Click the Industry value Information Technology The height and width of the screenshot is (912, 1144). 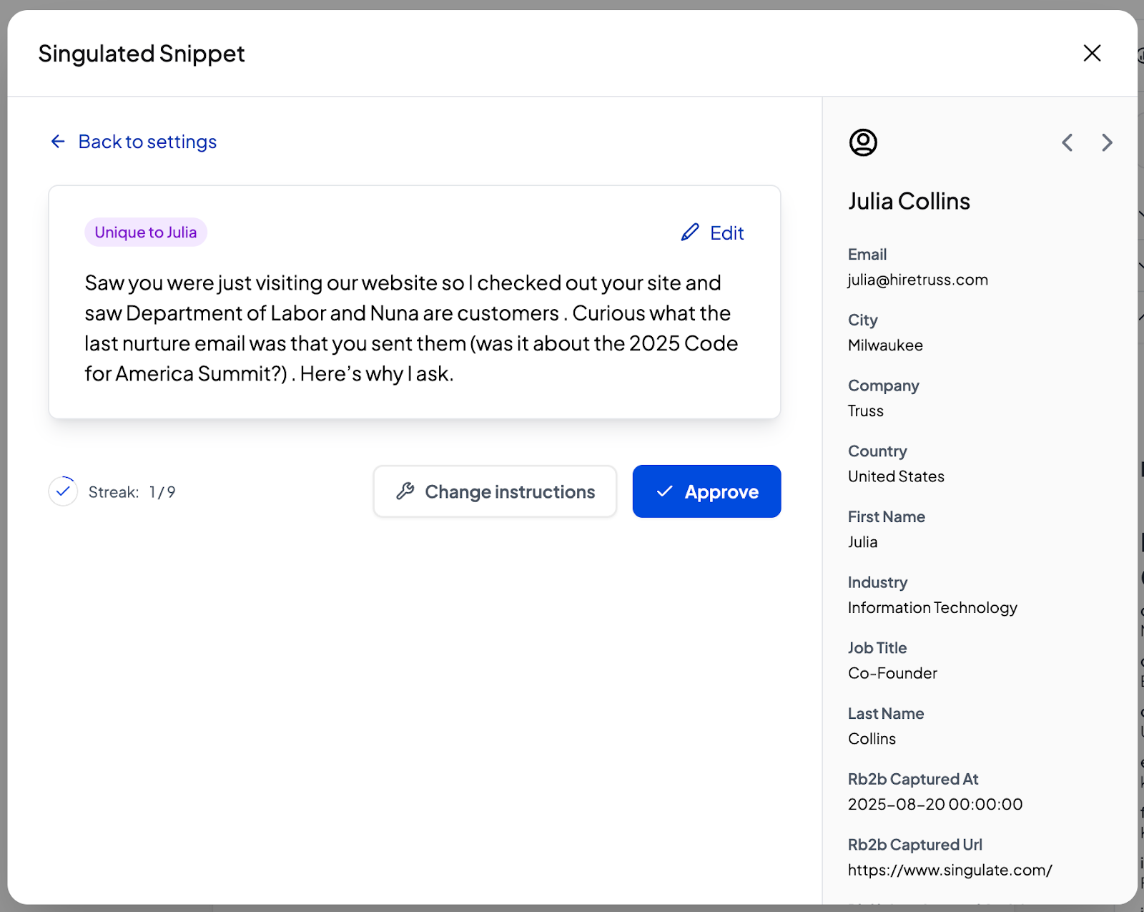click(x=932, y=608)
